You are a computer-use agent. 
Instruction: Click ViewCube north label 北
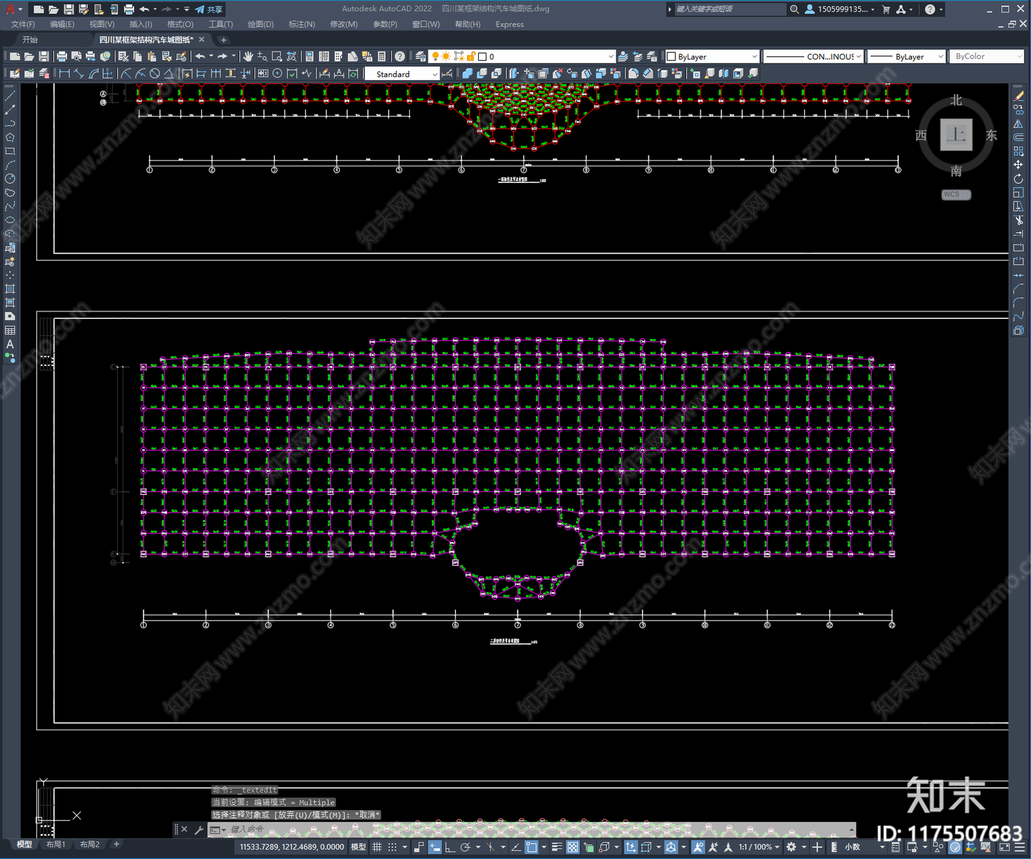(x=956, y=101)
